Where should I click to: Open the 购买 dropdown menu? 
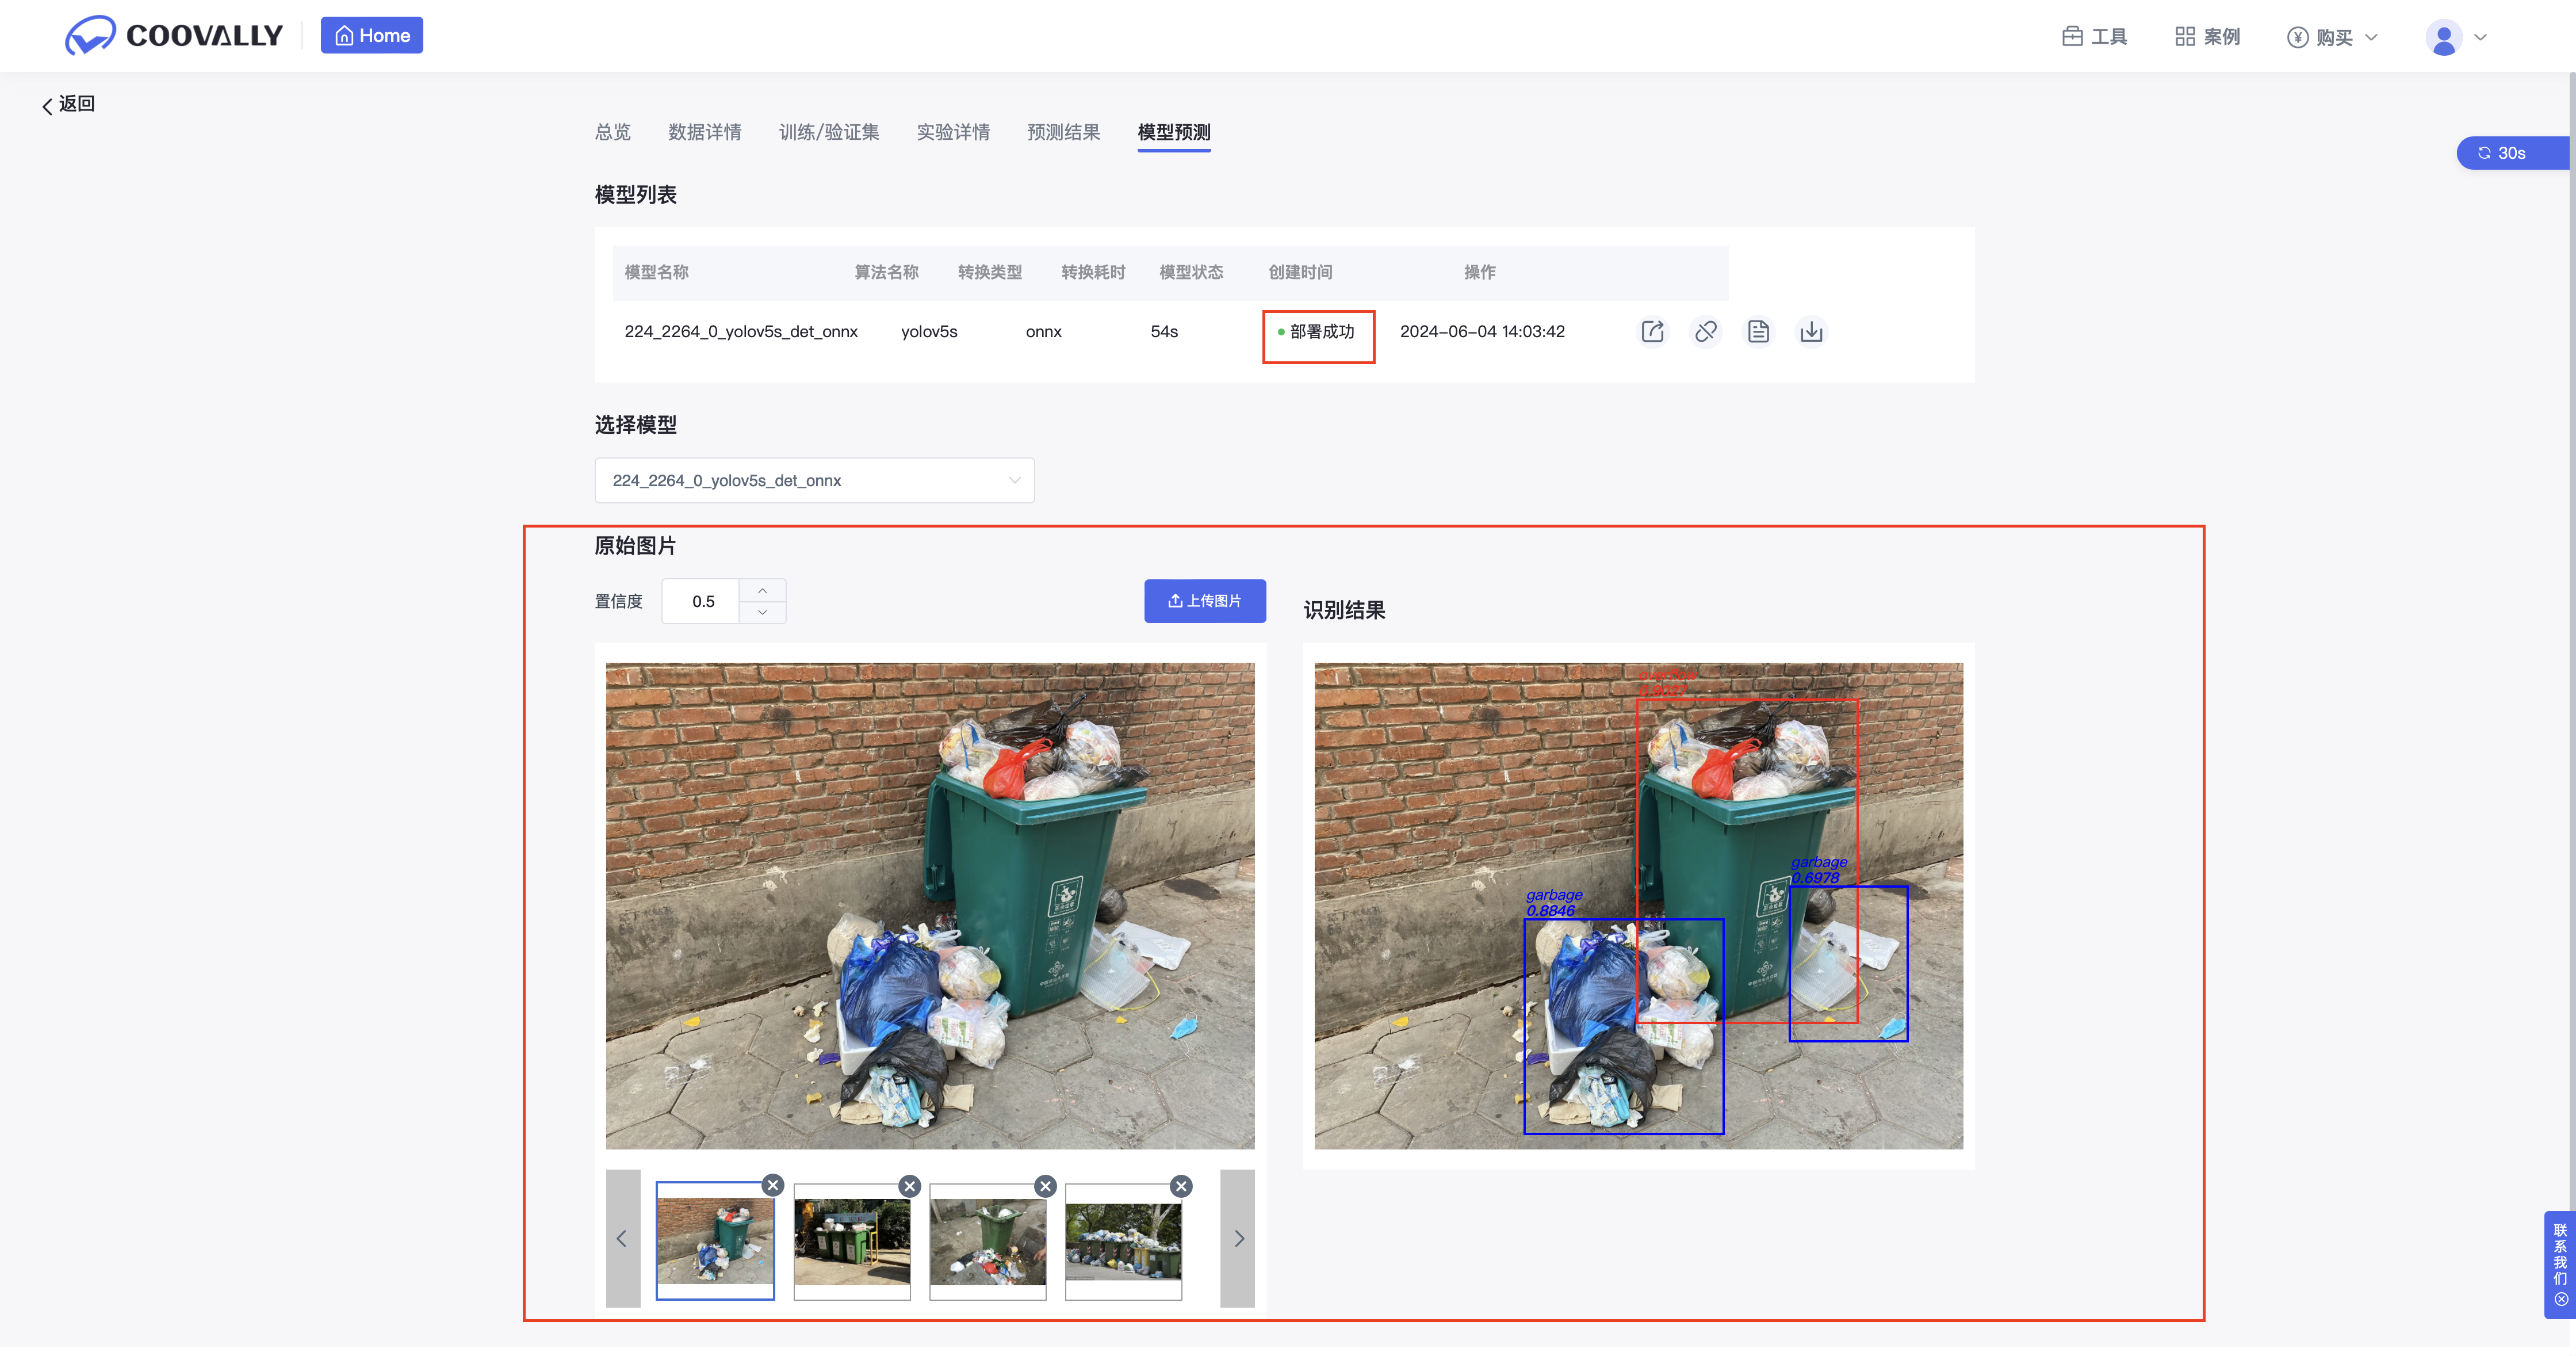[x=2332, y=37]
